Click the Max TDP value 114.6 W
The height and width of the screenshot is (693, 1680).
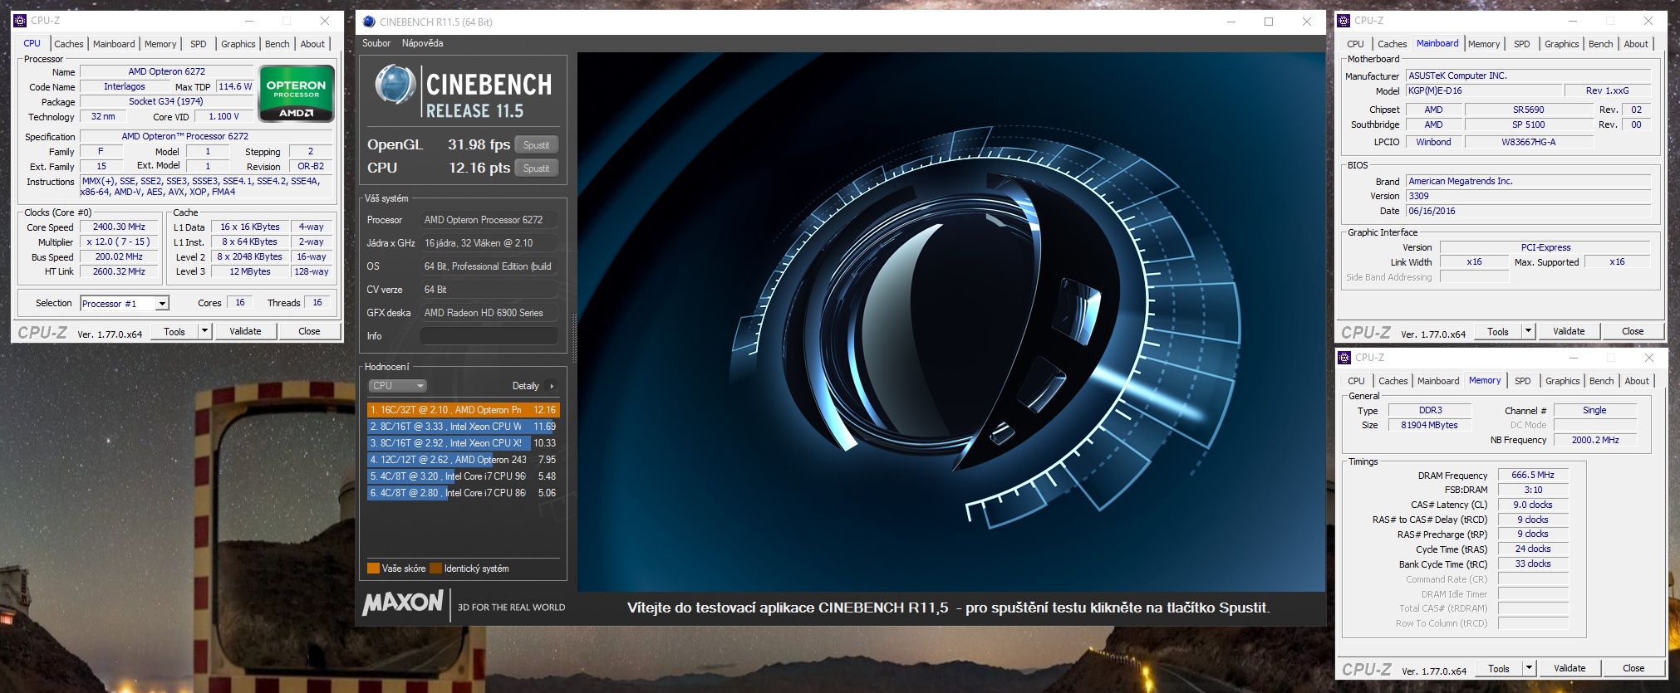(x=235, y=86)
